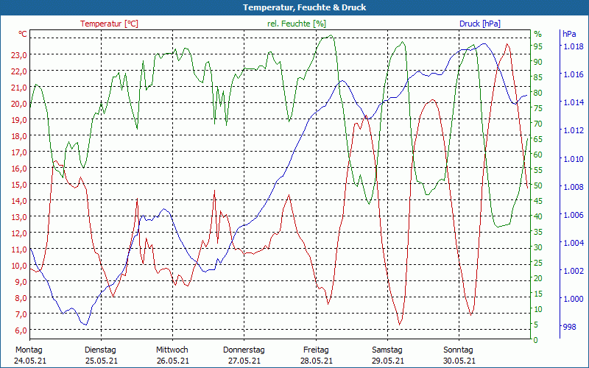This screenshot has width=589, height=368.
Task: Click the 1.018 pressure axis value
Action: (x=574, y=46)
